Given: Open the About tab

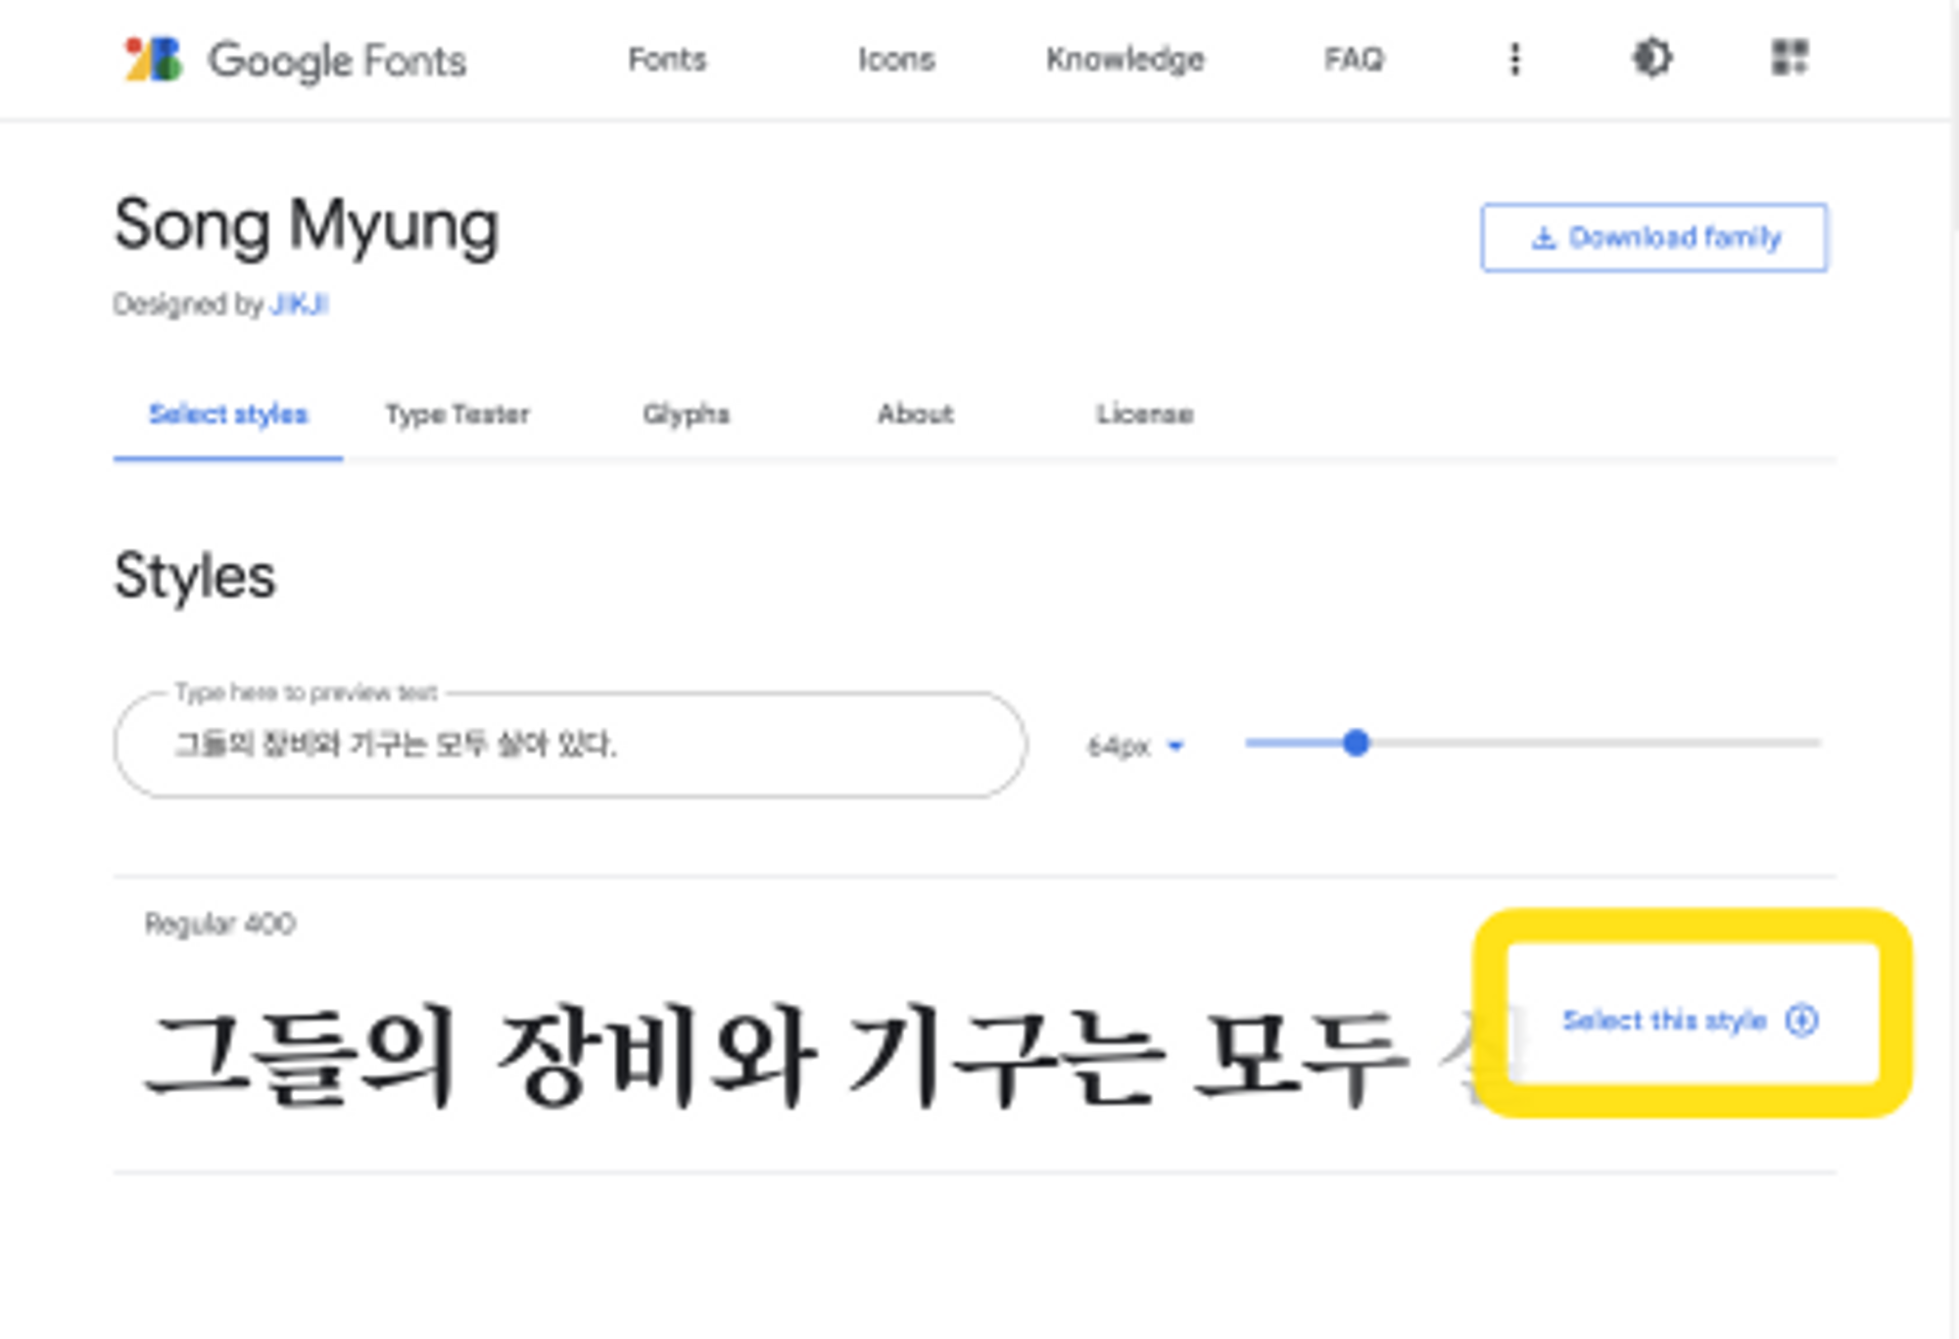Looking at the screenshot, I should point(915,414).
